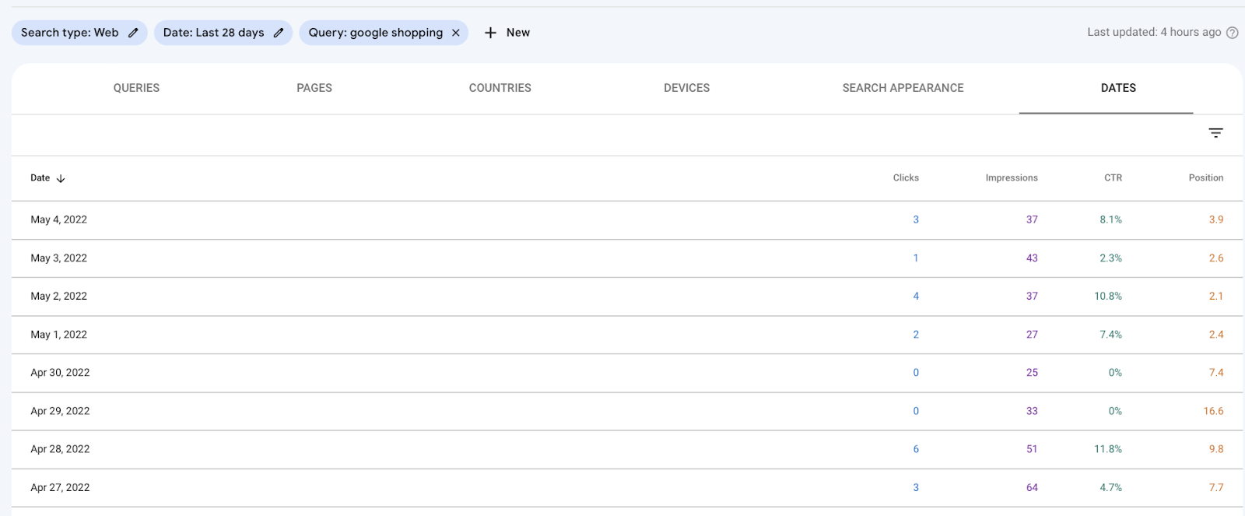Edit the Search type: Web filter pencil
The image size is (1245, 516).
tap(133, 33)
